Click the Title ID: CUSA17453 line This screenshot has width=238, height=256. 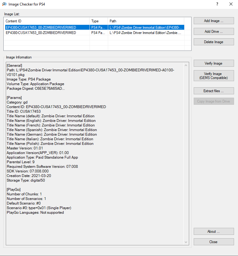[24, 111]
